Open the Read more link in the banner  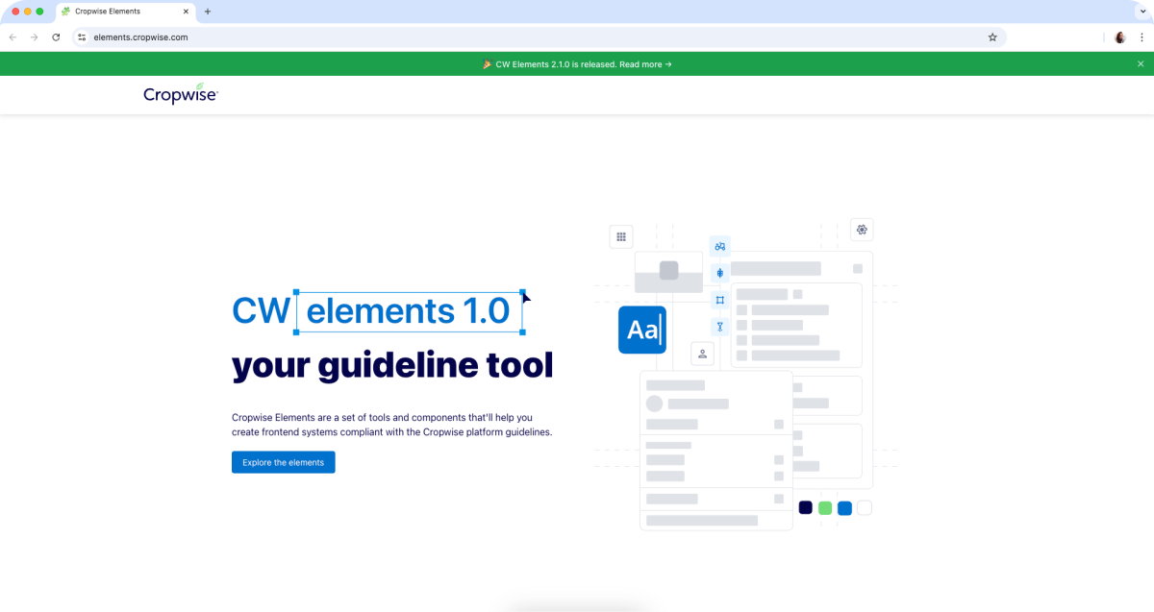tap(645, 64)
